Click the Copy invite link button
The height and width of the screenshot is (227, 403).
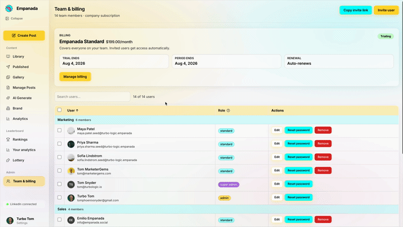click(355, 10)
